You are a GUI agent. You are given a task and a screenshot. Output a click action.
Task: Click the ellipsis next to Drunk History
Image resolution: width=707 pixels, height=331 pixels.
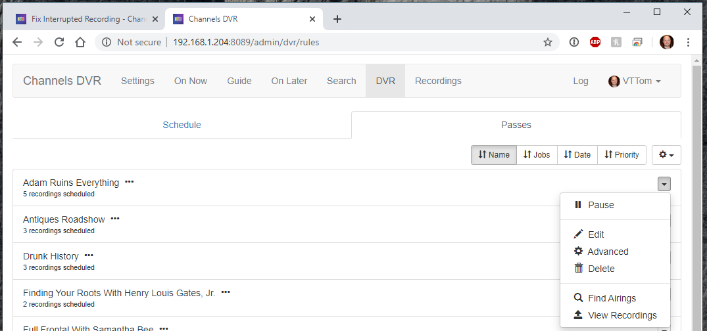pyautogui.click(x=89, y=255)
